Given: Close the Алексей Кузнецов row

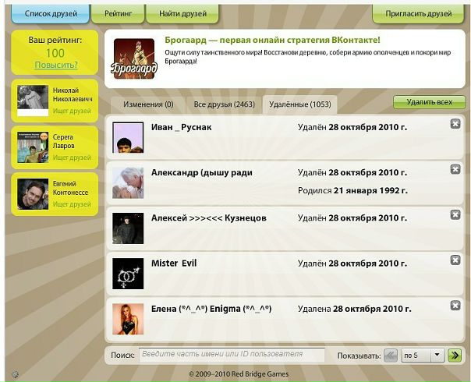Looking at the screenshot, I should [455, 214].
